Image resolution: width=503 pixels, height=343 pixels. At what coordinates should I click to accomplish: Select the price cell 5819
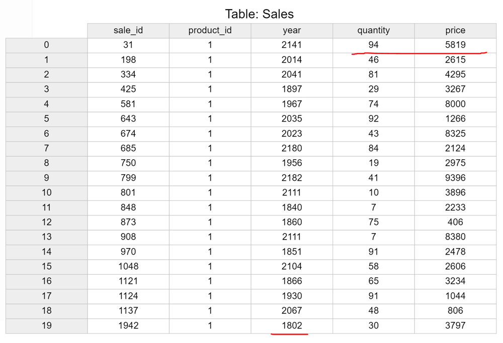point(455,45)
